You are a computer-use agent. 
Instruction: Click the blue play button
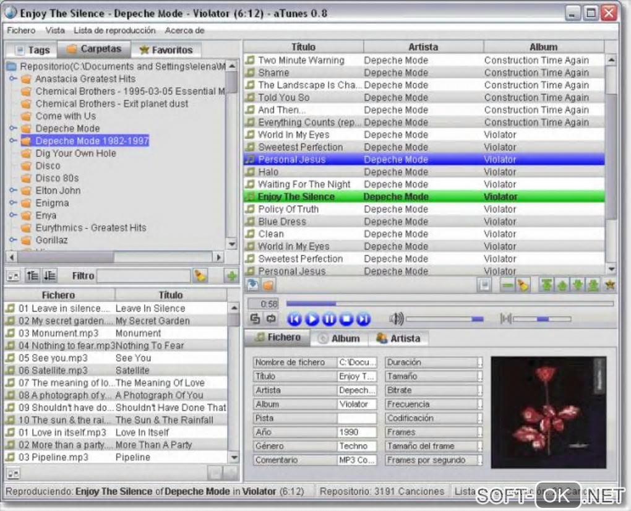(x=311, y=319)
